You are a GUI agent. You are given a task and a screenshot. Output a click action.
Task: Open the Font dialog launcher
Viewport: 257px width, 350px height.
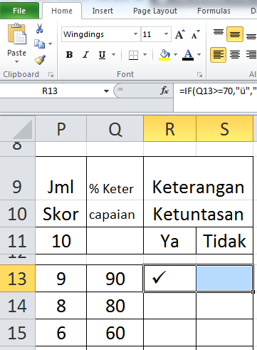[199, 75]
